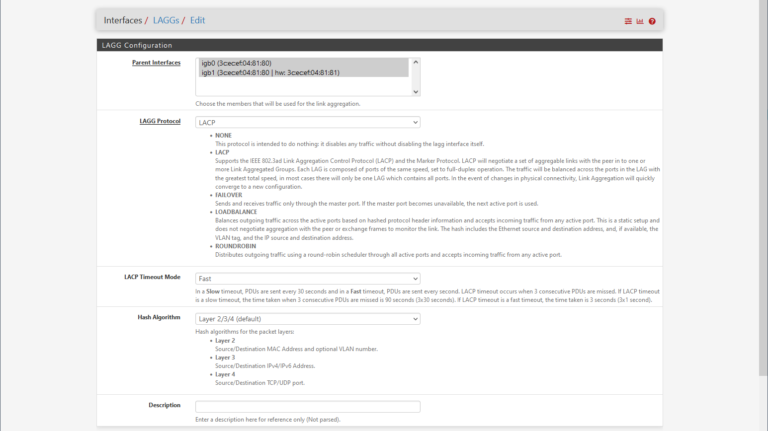Click the Edit breadcrumb item
The image size is (768, 431).
coord(197,20)
